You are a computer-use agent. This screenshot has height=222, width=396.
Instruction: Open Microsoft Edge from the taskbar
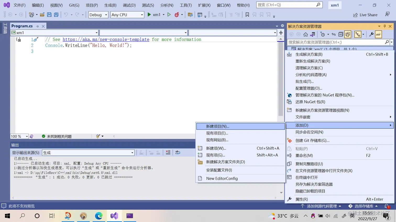(x=99, y=216)
